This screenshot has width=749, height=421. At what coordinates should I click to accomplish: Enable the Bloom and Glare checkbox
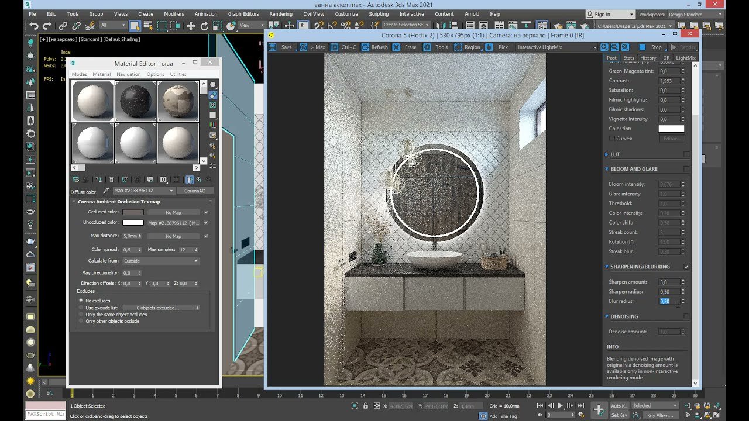686,169
